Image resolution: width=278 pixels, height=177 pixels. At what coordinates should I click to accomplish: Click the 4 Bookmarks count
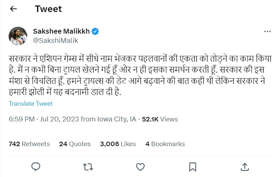(165, 144)
